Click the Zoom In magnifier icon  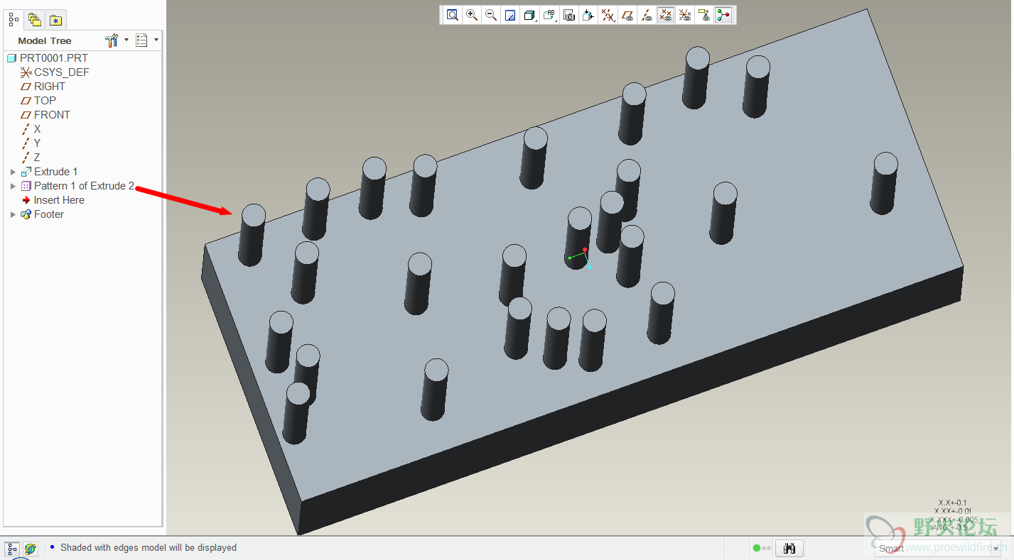point(472,15)
